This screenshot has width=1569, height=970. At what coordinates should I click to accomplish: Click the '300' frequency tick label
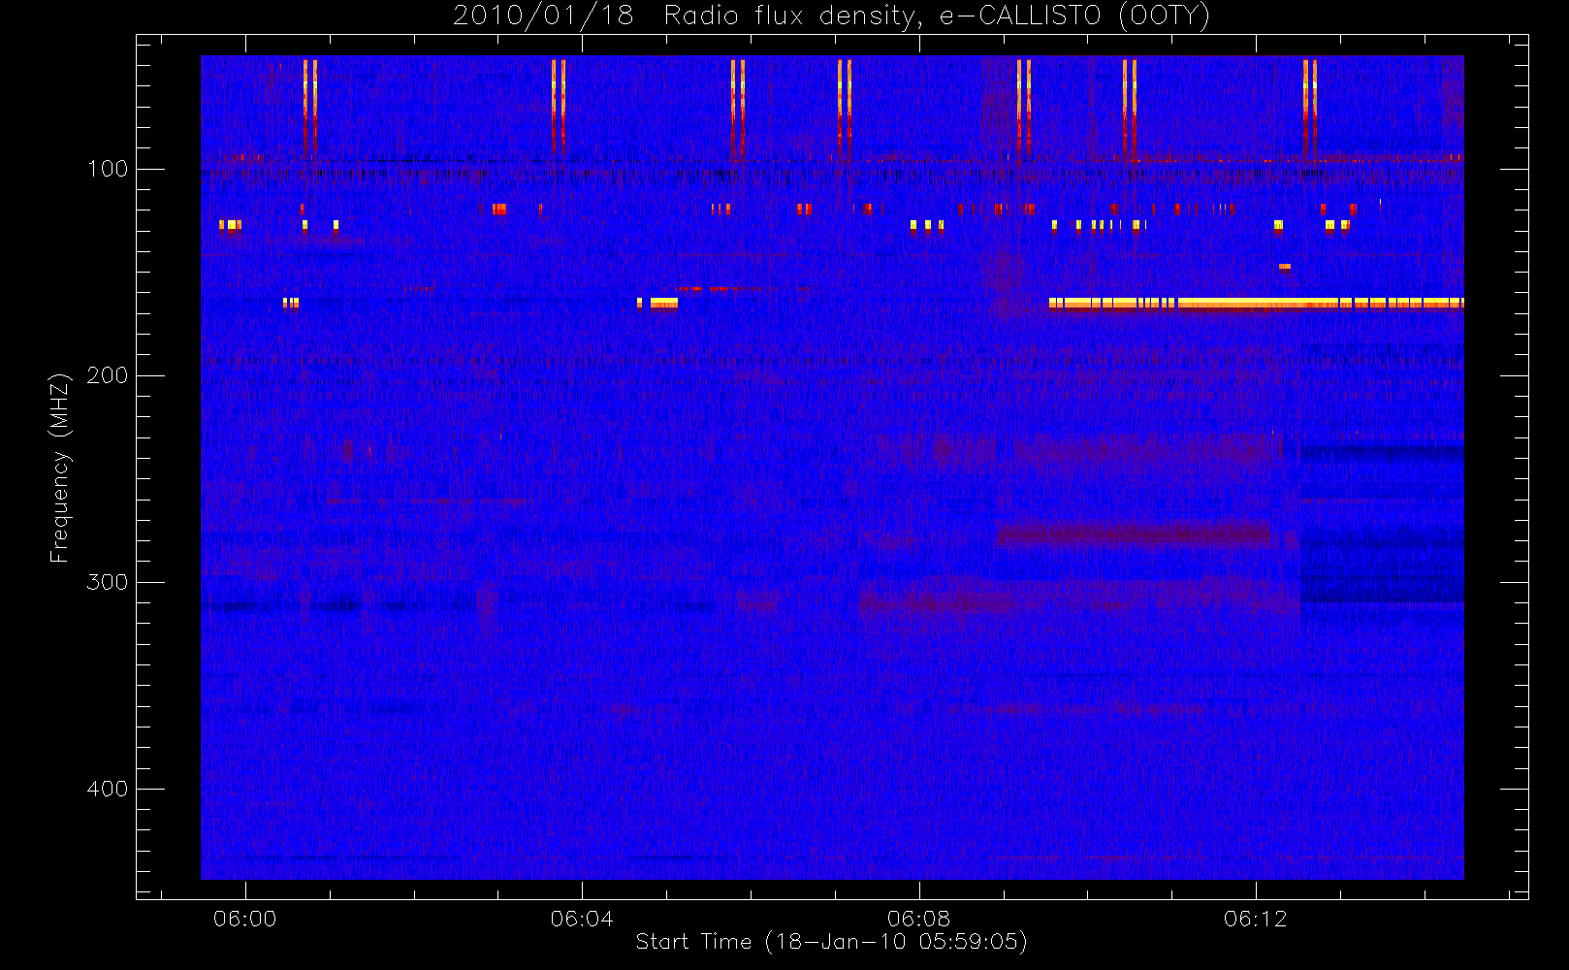(108, 582)
